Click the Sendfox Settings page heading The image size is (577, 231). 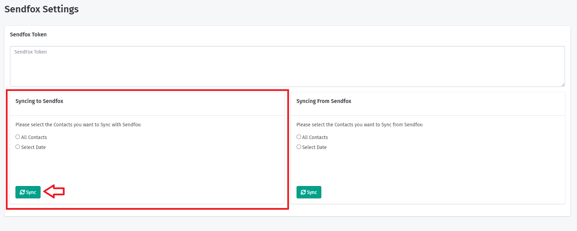42,9
